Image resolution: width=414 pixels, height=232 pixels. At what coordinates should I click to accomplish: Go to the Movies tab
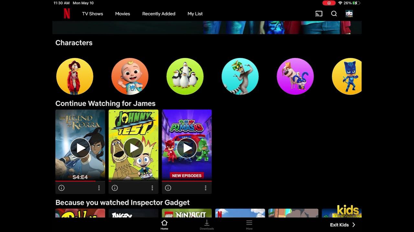pos(123,14)
